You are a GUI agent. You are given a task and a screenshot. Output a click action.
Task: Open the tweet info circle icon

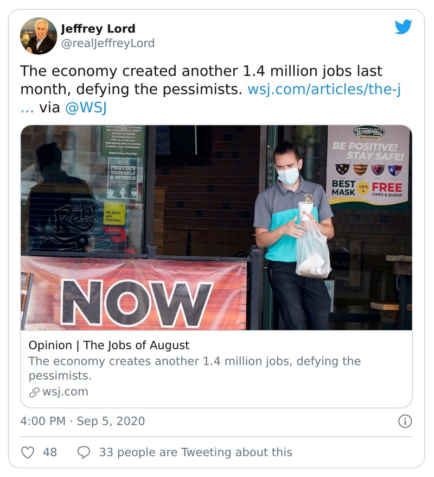tap(405, 421)
